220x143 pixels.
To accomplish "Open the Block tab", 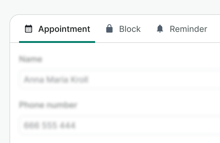I will [123, 29].
